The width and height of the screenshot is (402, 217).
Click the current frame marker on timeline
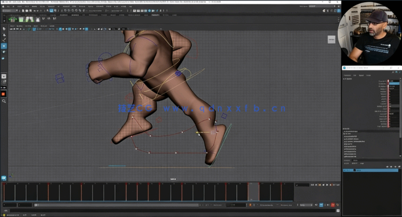coord(253,191)
